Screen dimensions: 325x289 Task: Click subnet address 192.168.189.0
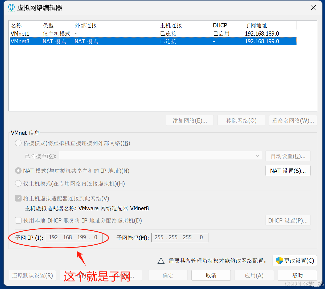(x=262, y=34)
